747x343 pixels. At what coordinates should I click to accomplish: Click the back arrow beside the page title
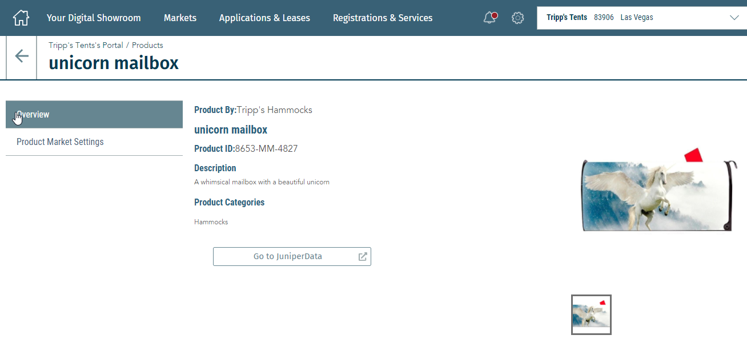point(22,56)
